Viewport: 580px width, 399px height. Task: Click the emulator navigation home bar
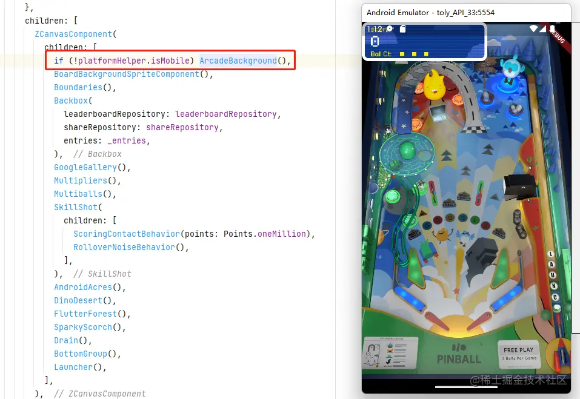(467, 387)
